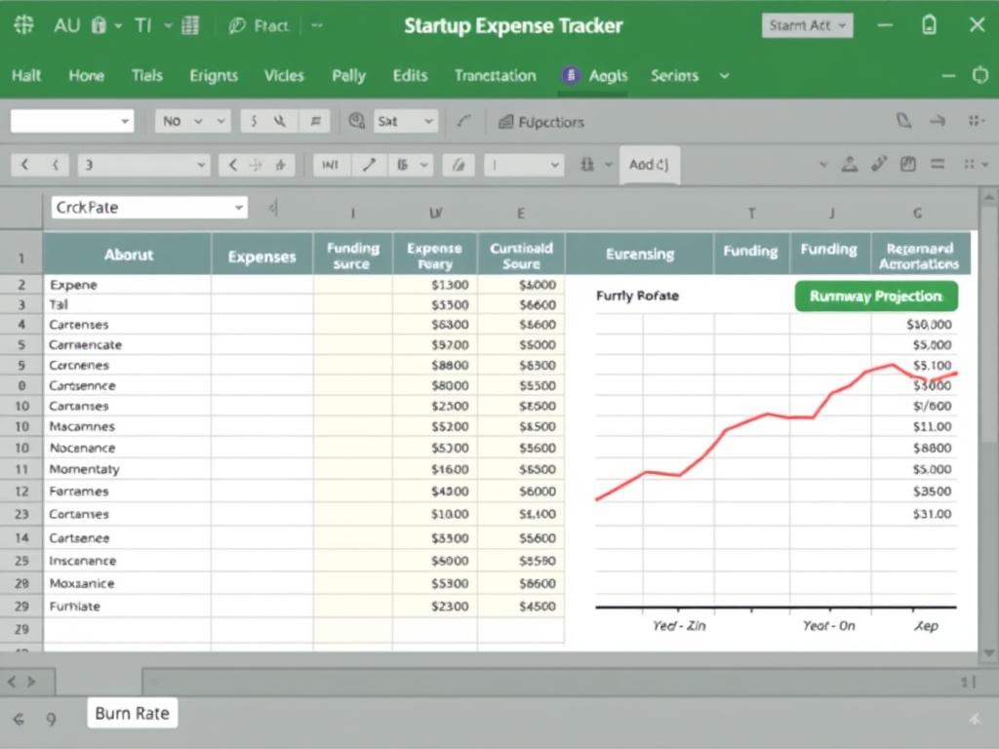
Task: Click the paint fill icon in the lower toolbar
Action: point(459,164)
